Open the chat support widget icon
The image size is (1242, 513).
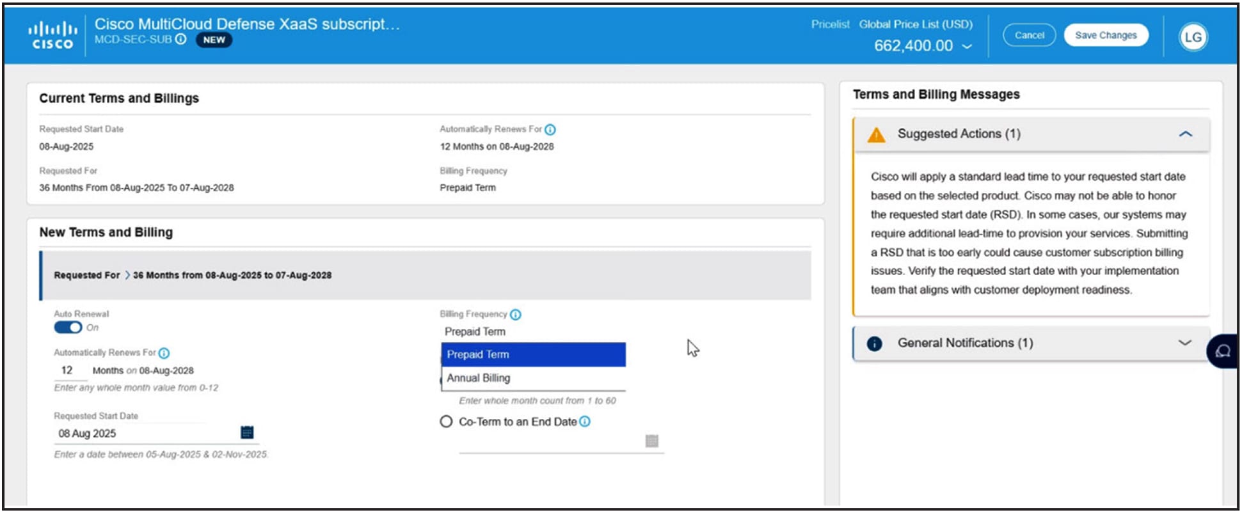coord(1222,351)
